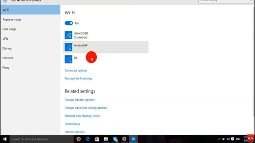Switch to Data usage settings
The image size is (255, 143).
click(30, 29)
